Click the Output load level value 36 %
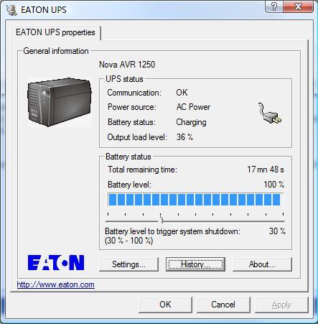The height and width of the screenshot is (324, 318). coord(184,137)
